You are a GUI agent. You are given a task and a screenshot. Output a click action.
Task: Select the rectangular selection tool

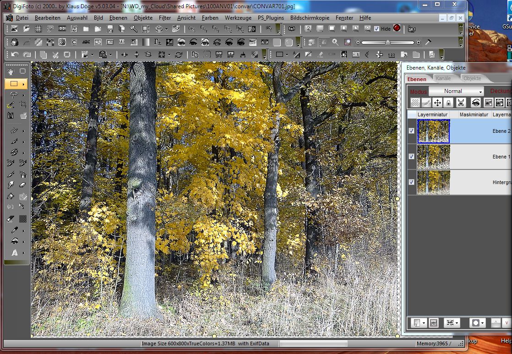[x=14, y=83]
